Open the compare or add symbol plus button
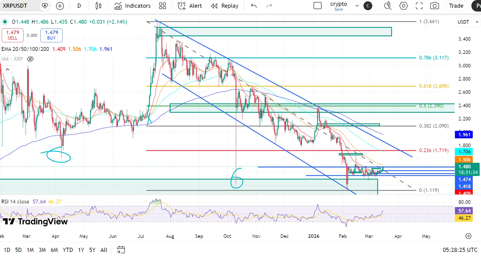 tap(60, 6)
